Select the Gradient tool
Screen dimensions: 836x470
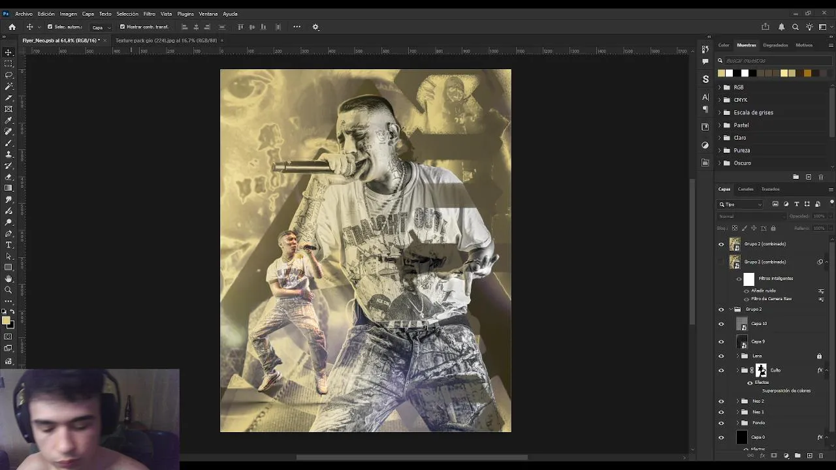coord(8,188)
